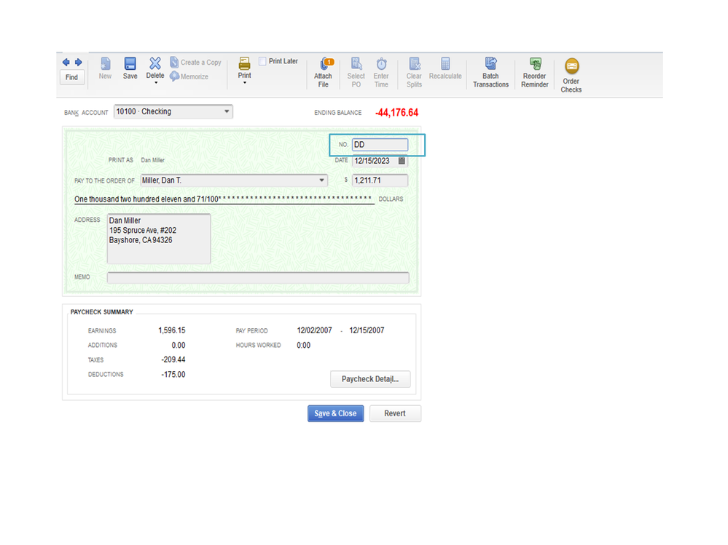Screen dimensions: 728x545
Task: Save & Close the paycheck
Action: (x=335, y=413)
